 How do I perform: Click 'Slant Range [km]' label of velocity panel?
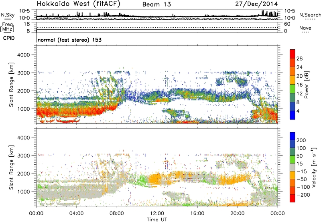pyautogui.click(x=11, y=168)
